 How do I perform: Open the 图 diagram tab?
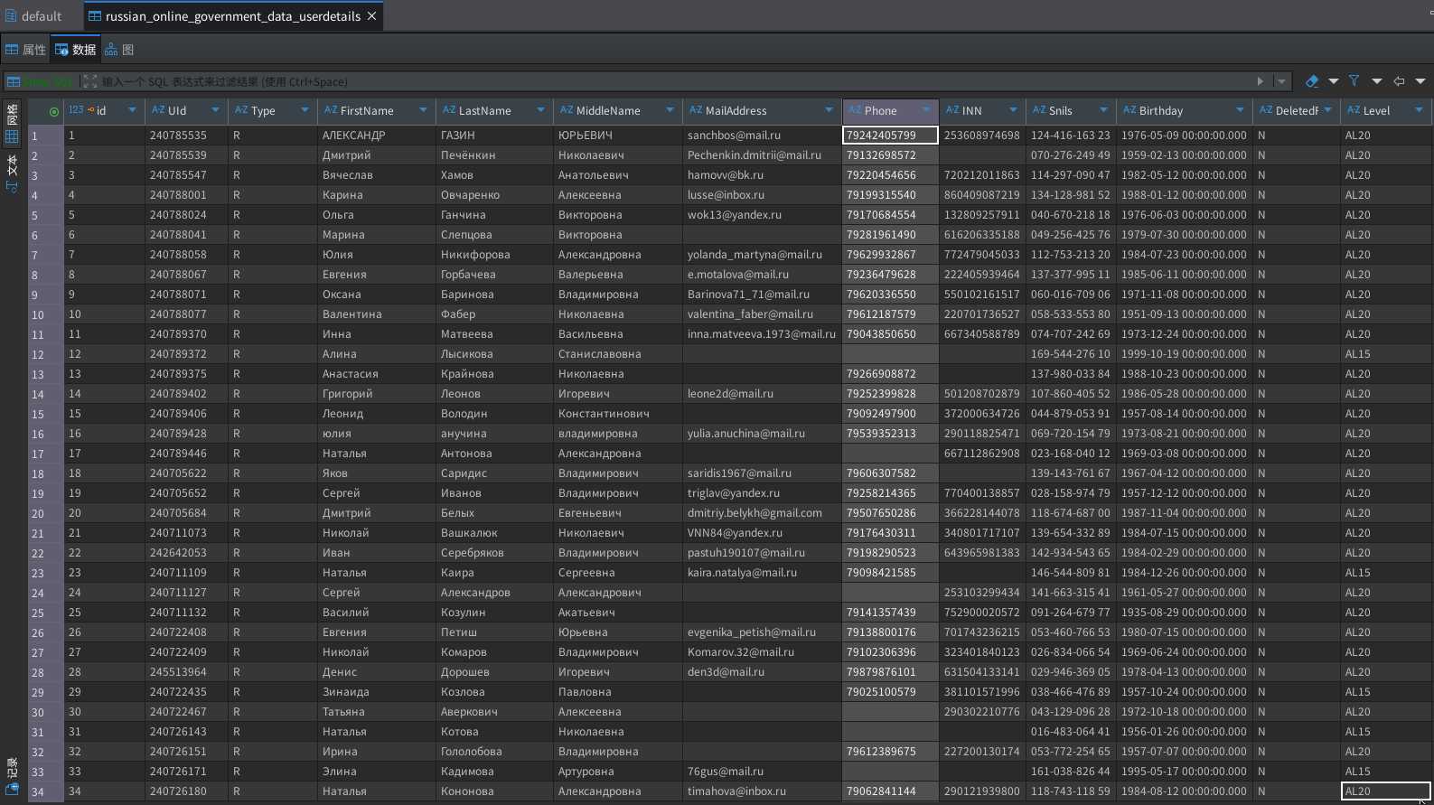[119, 50]
